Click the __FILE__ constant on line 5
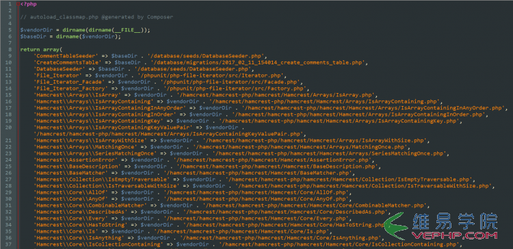Image resolution: width=513 pixels, height=249 pixels. tap(129, 30)
